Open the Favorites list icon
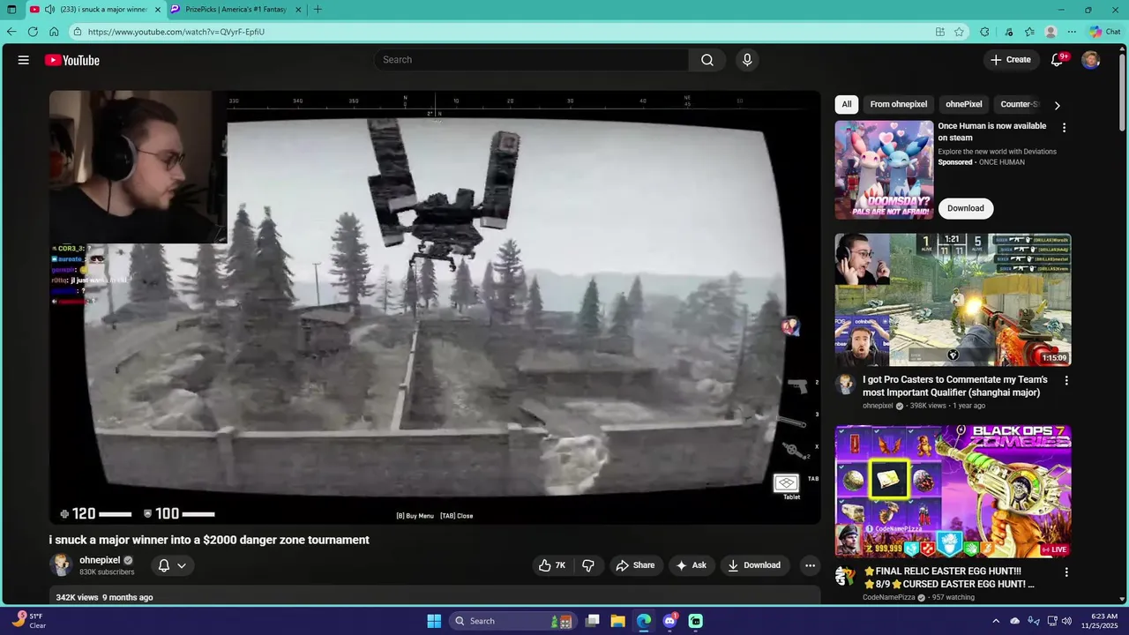Screen dimensions: 1129x635 click(x=1029, y=32)
